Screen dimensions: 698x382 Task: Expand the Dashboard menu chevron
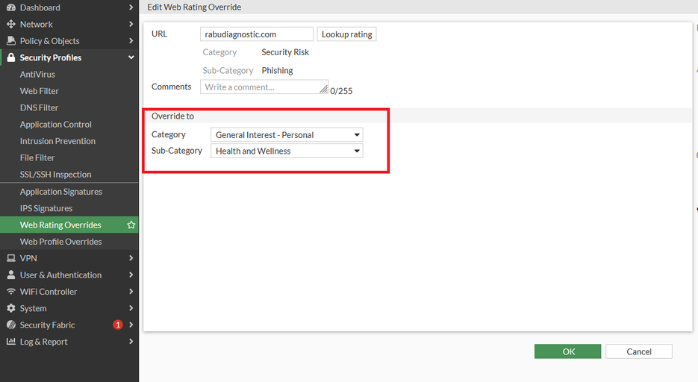pos(131,7)
